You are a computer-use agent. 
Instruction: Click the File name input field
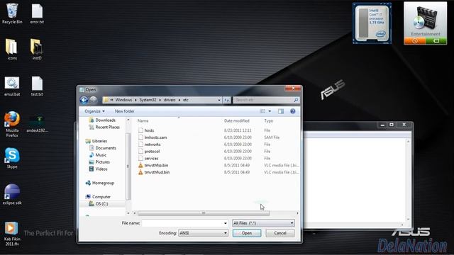pos(182,223)
